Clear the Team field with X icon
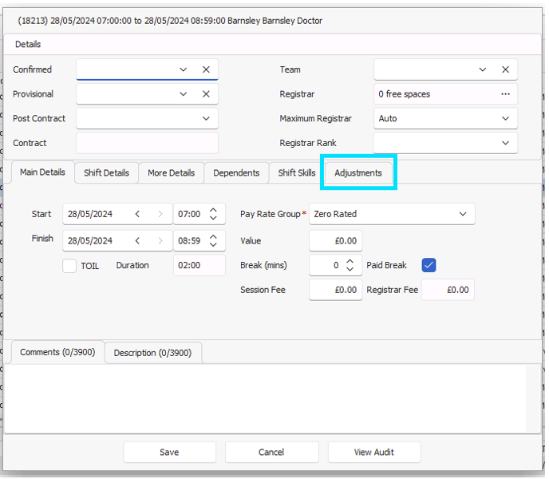Screen dimensions: 549x479 505,69
